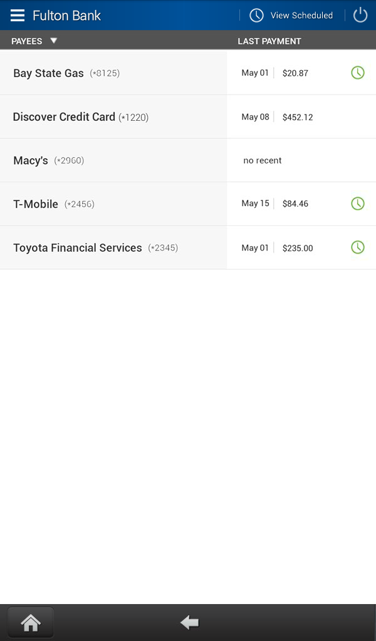Click the green scheduled clock for T-Mobile
This screenshot has height=641, width=376.
click(x=358, y=203)
